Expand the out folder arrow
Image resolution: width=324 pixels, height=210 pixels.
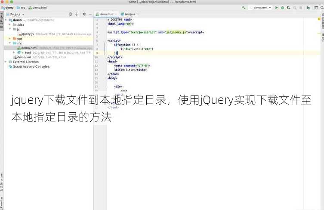pyautogui.click(x=10, y=39)
